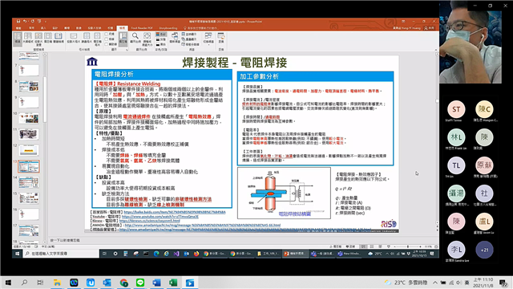Viewport: 513px width, 289px height.
Task: Click the zoom slider in status bar
Action: tap(408, 246)
